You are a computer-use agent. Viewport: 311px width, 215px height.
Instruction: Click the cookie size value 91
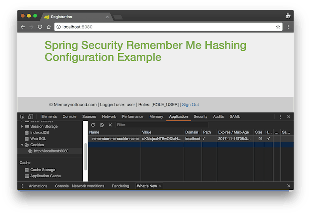(260, 139)
